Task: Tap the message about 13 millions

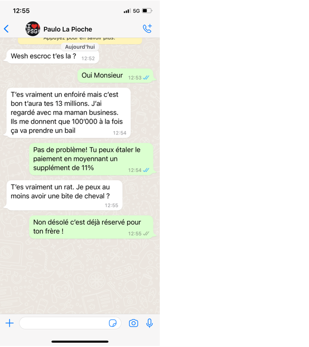Action: [x=69, y=113]
